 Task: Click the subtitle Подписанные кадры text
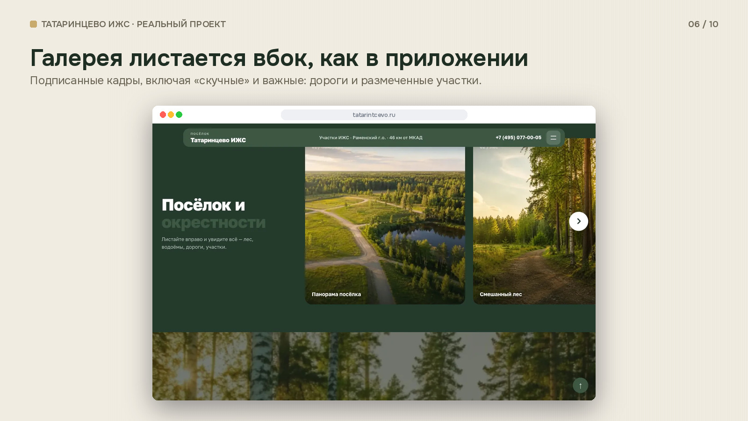click(256, 80)
